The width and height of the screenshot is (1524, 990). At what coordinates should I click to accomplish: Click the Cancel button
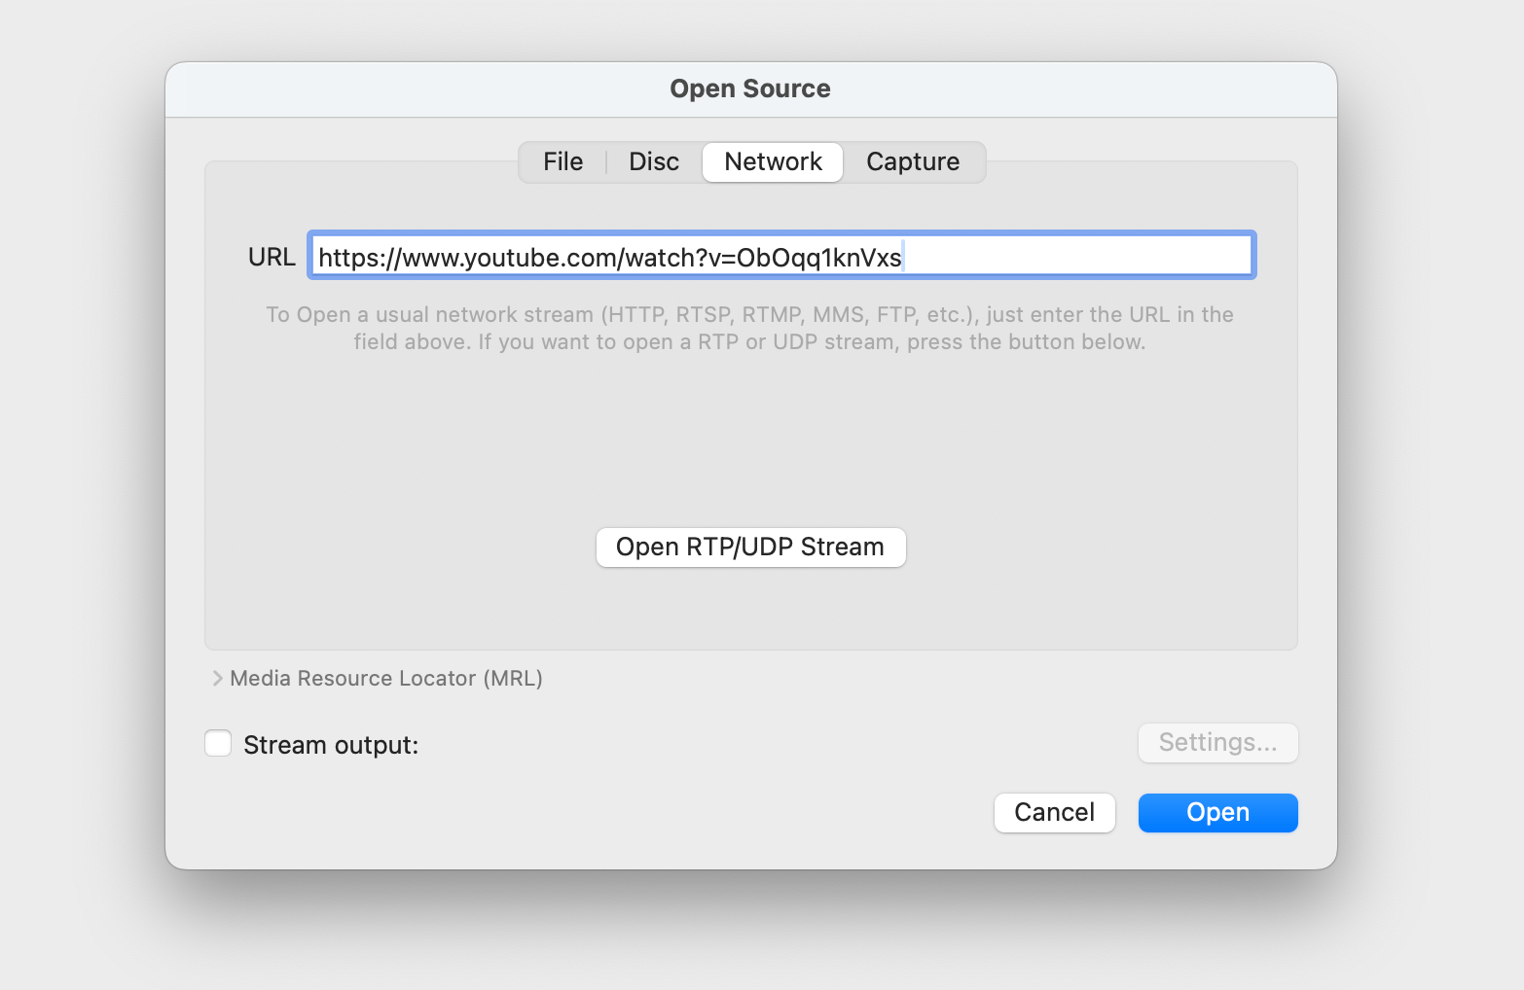(1054, 812)
